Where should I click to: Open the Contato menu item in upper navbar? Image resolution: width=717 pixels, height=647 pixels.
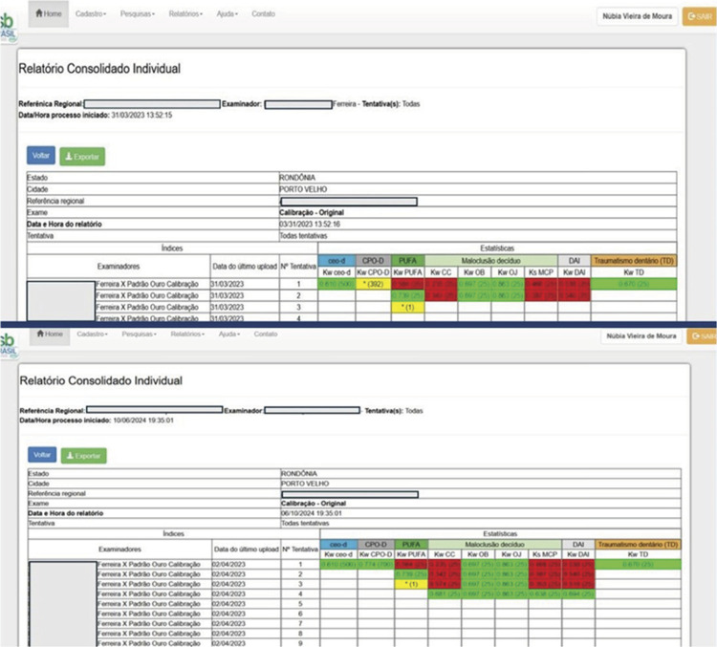pyautogui.click(x=263, y=14)
